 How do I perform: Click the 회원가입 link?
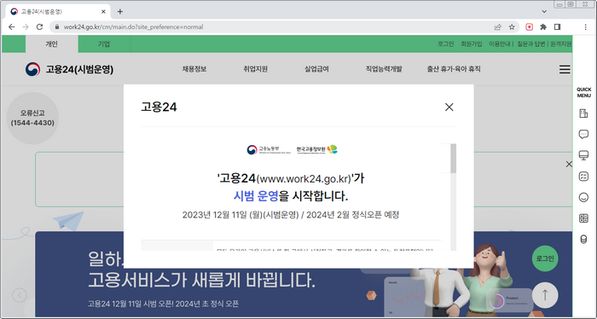click(472, 44)
